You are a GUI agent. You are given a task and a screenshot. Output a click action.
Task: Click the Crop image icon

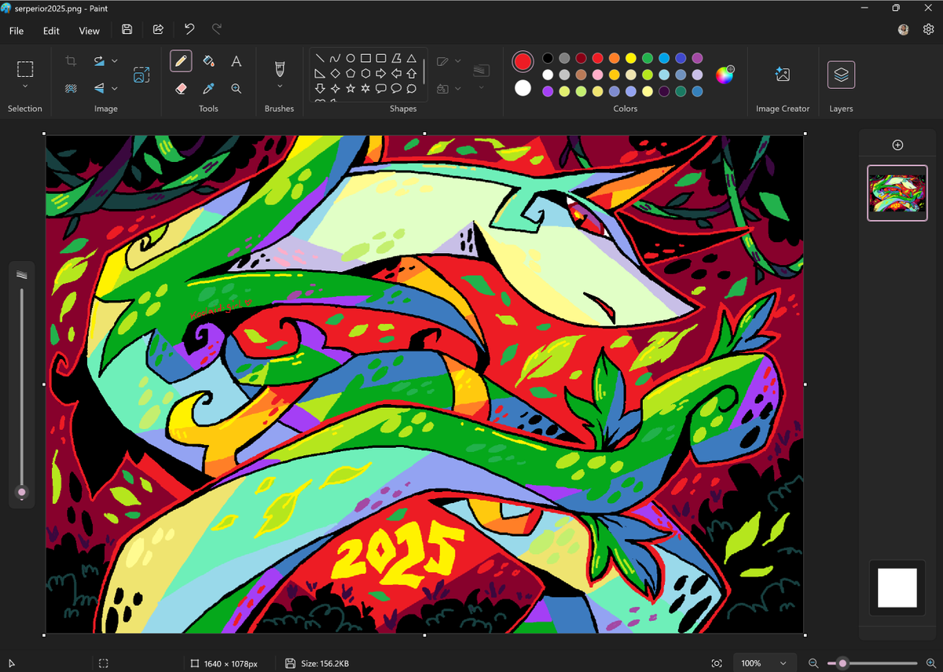[x=70, y=61]
